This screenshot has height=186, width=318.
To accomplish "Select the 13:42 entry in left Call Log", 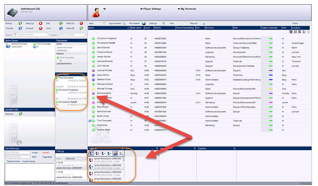I will (71, 165).
